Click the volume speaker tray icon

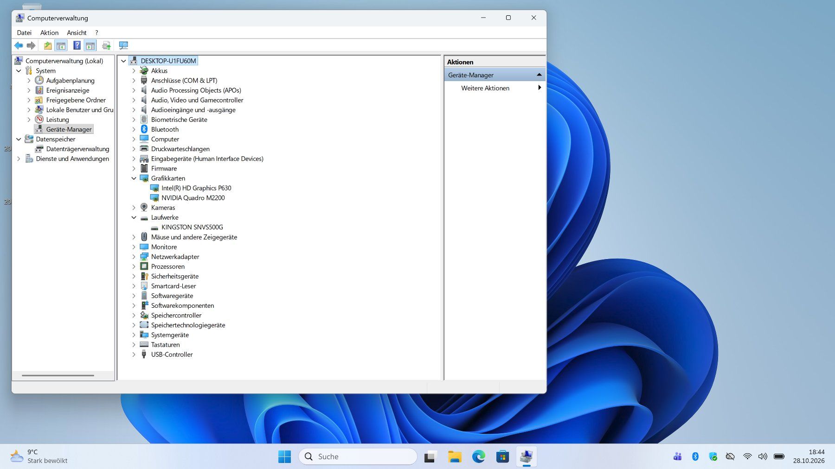763,456
